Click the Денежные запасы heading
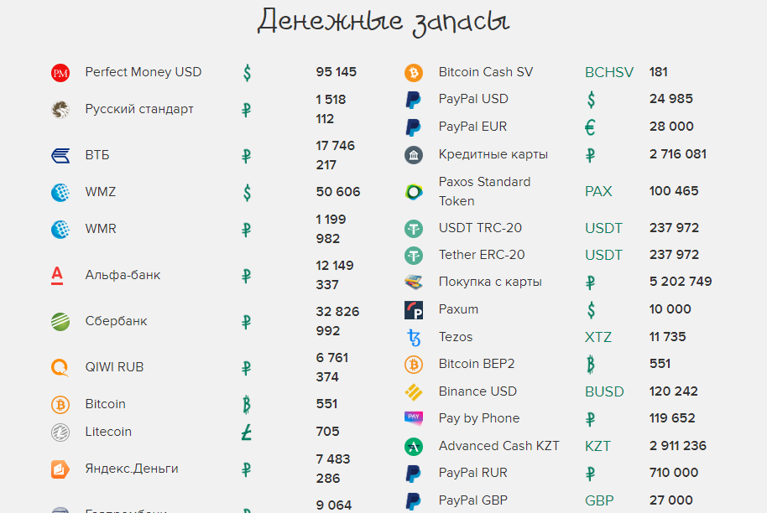This screenshot has width=767, height=513. (383, 22)
